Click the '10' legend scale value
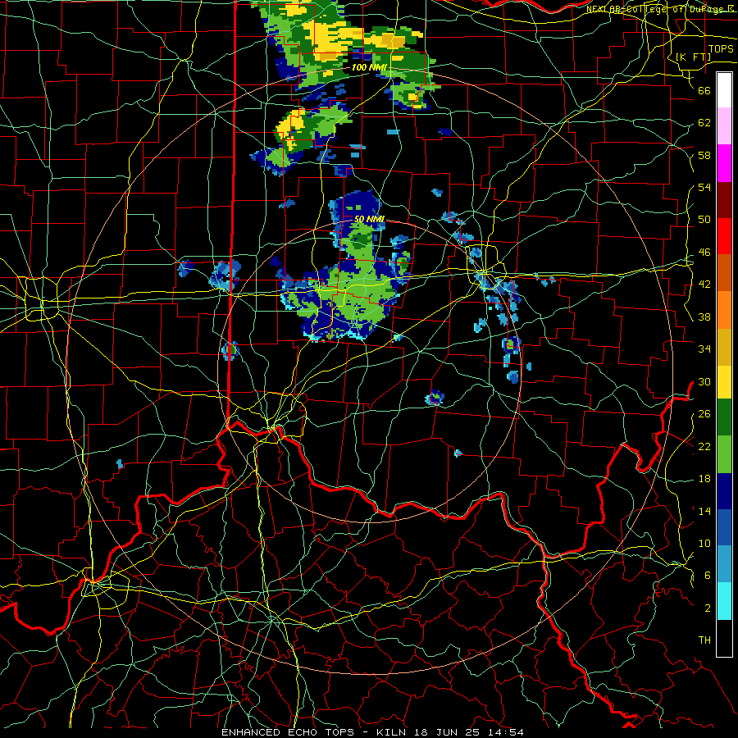 point(704,543)
